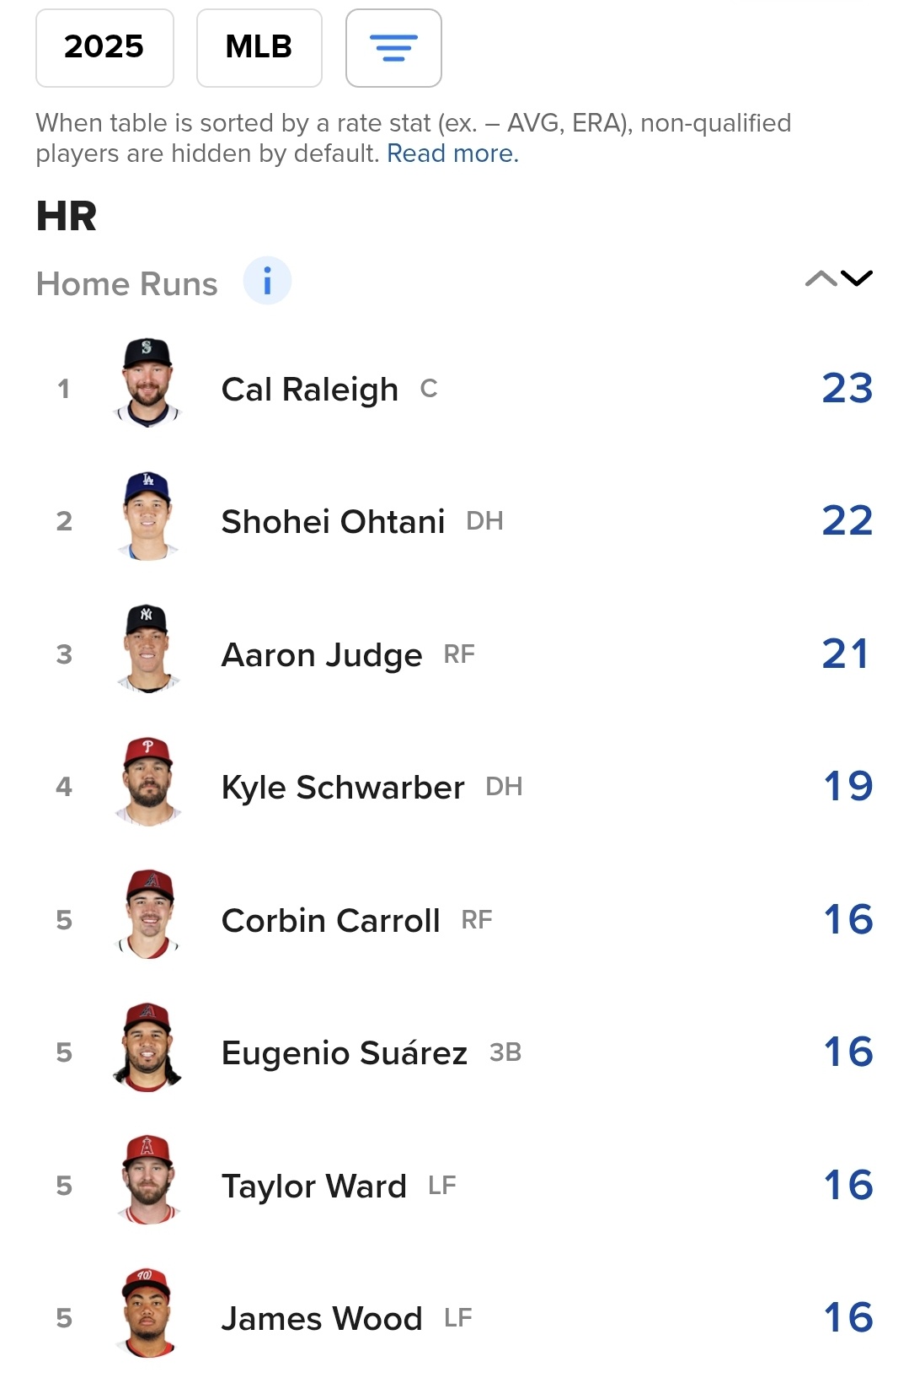Tap Aaron Judge's headshot photo
The height and width of the screenshot is (1383, 909).
147,649
